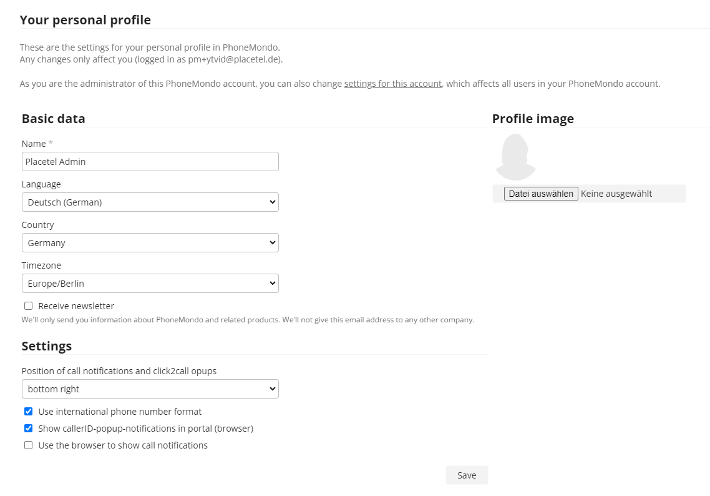Image resolution: width=710 pixels, height=496 pixels.
Task: Click the Name field with Placetel Admin
Action: pos(150,161)
